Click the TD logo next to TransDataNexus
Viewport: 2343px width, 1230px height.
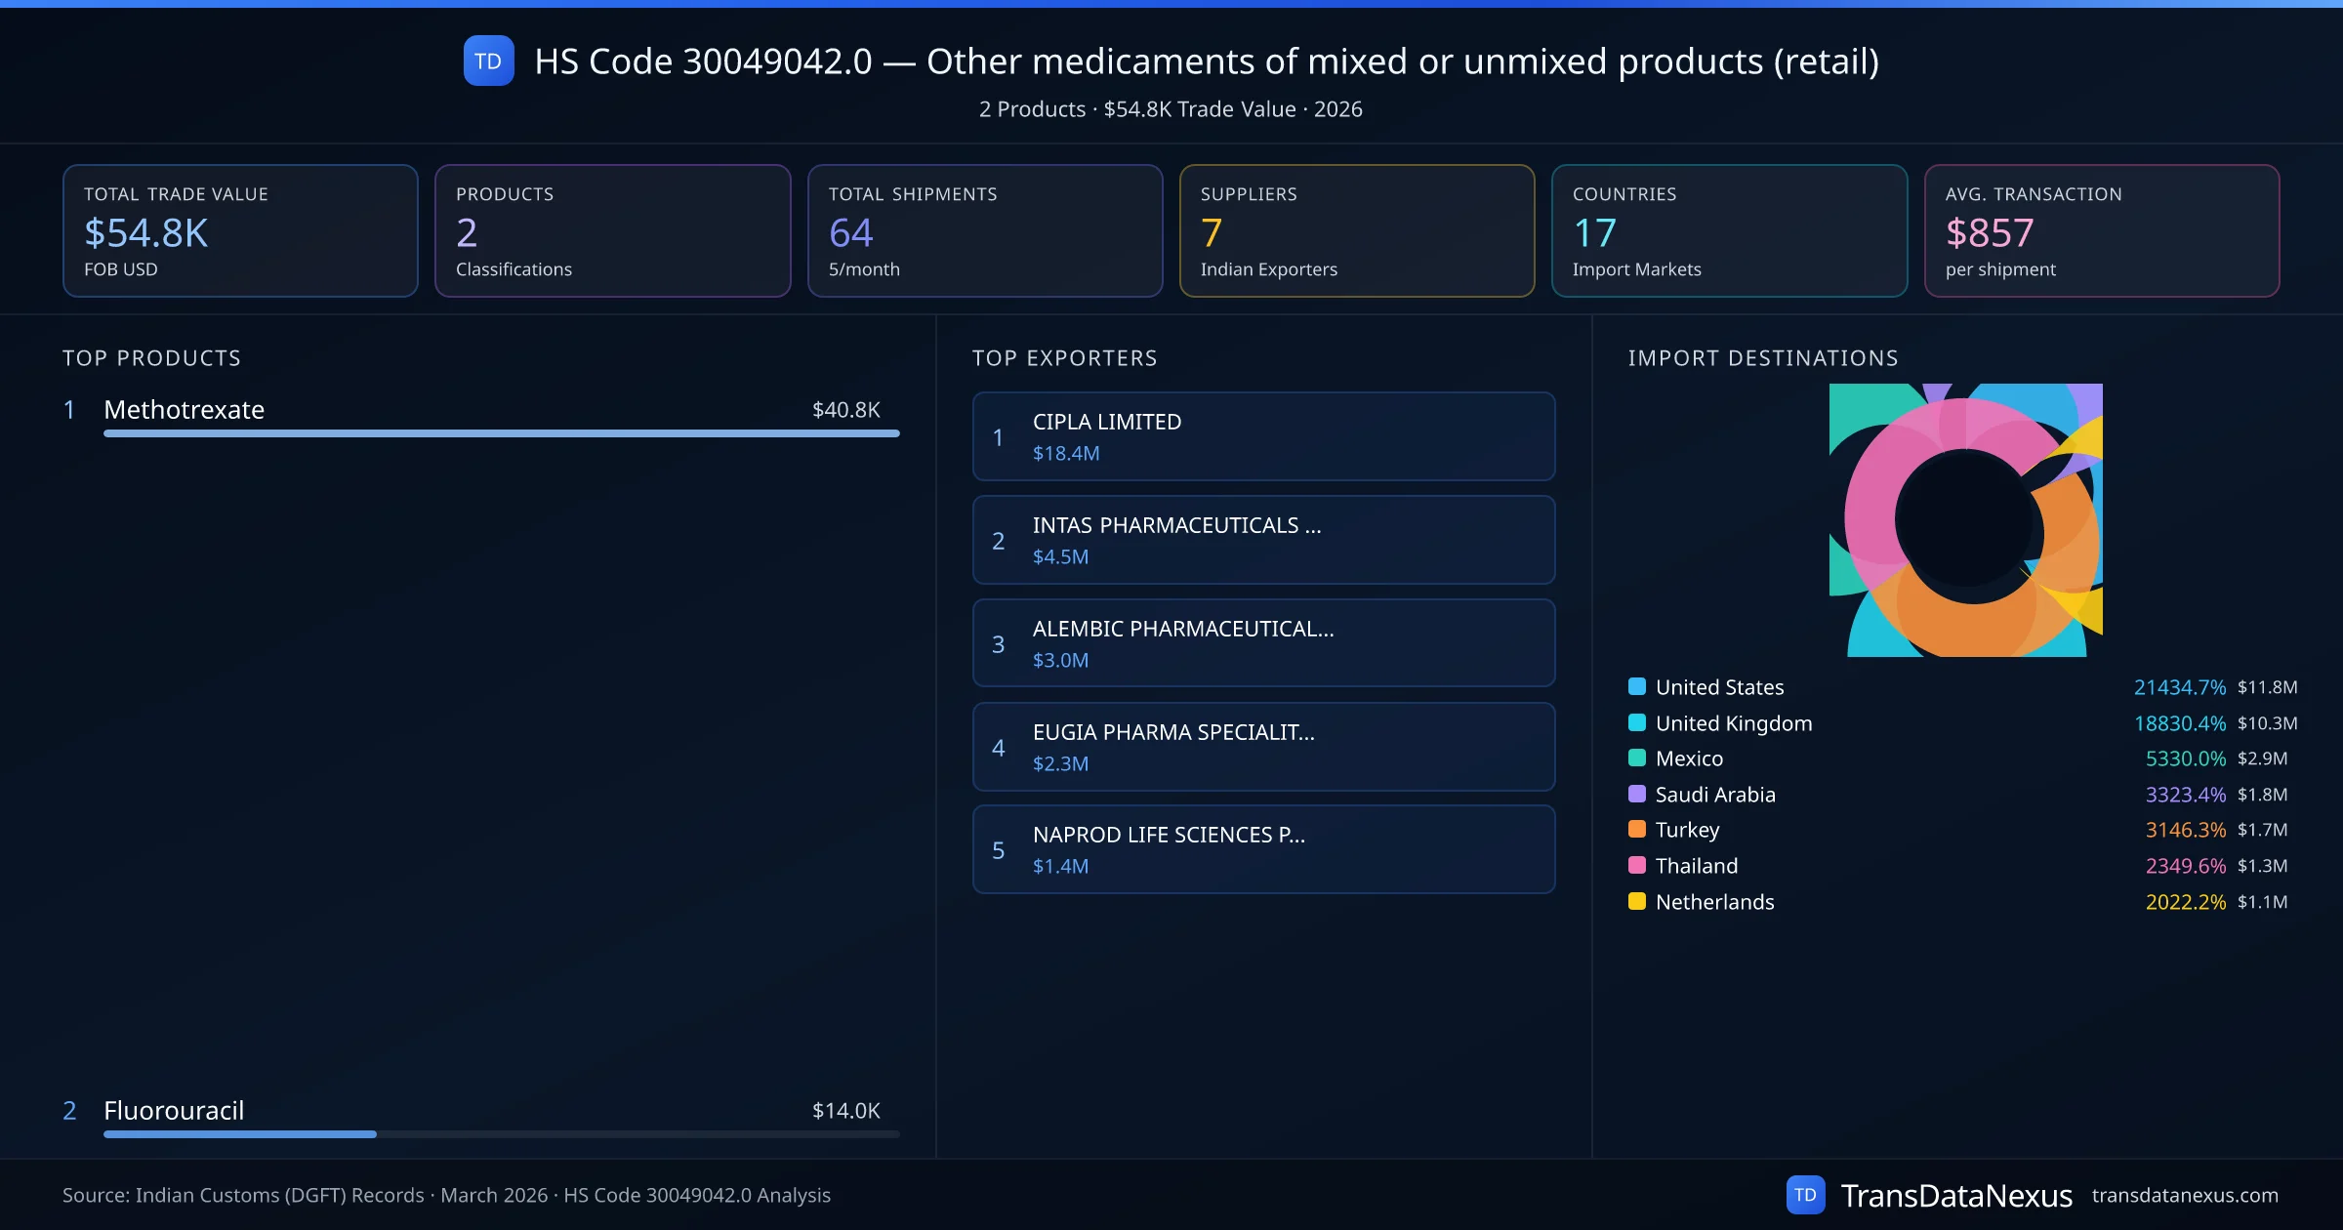1805,1195
